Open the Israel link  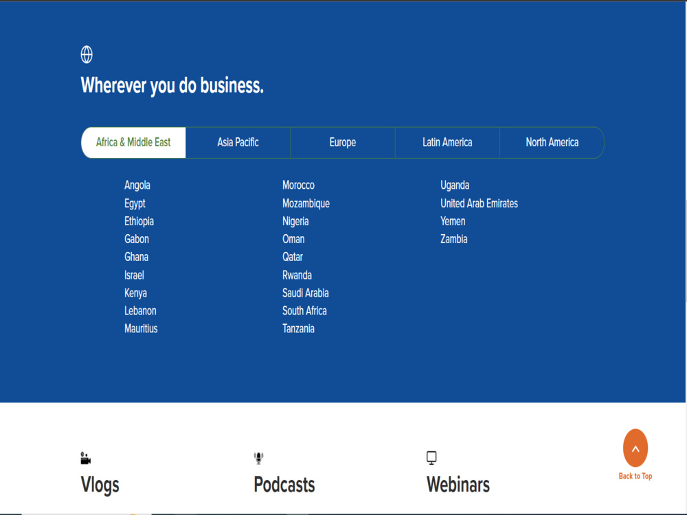[x=134, y=275]
